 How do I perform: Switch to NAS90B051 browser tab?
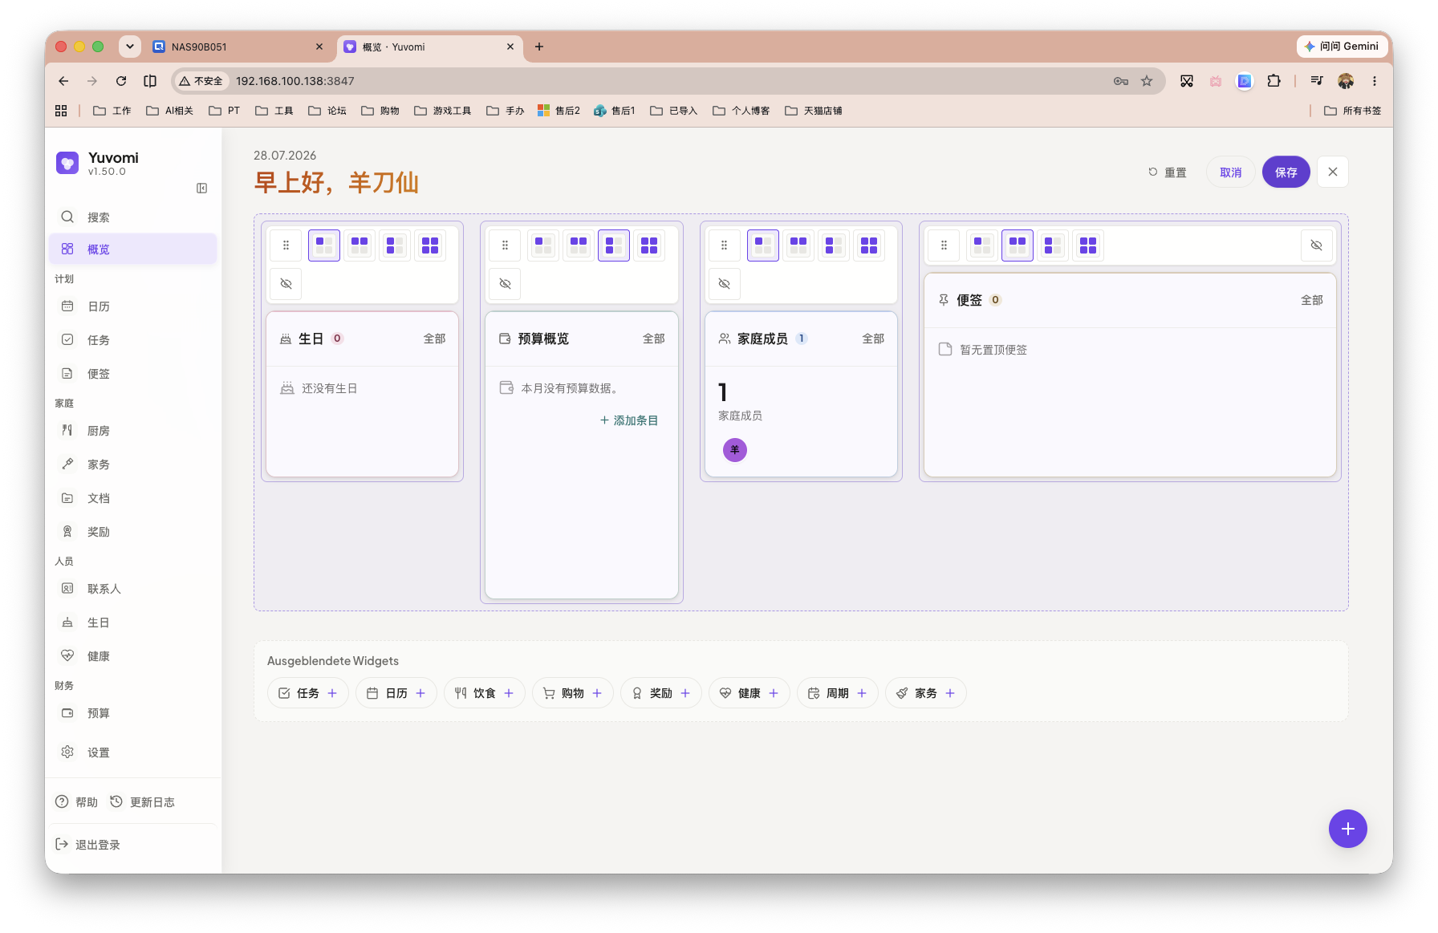238,47
